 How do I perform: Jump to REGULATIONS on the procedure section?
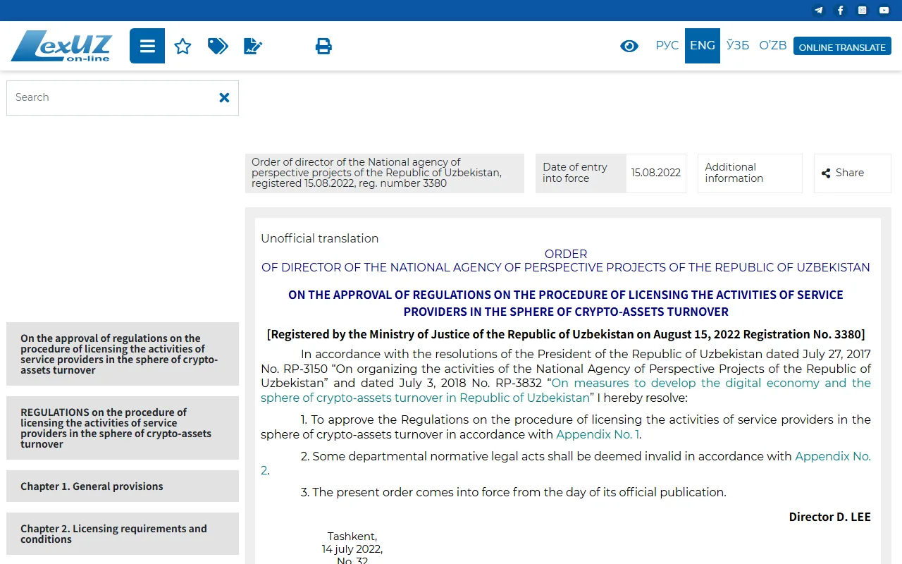[123, 428]
